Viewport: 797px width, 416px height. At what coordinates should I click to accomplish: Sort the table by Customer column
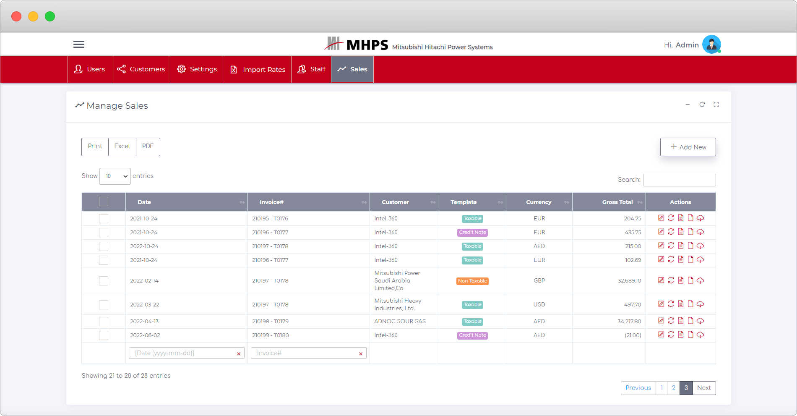[x=404, y=202]
